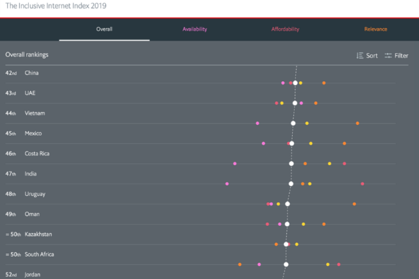Screen dimensions: 419x279
Task: Click South Africa's yellow dot
Action: tap(327, 265)
